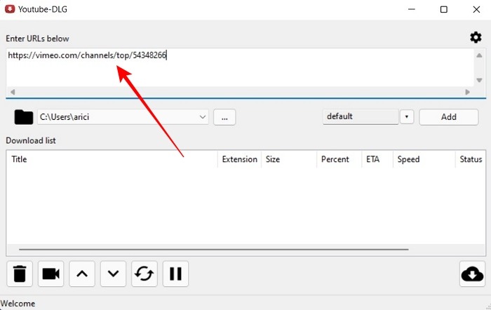Move selected item down with arrow
The image size is (491, 310).
pyautogui.click(x=113, y=274)
